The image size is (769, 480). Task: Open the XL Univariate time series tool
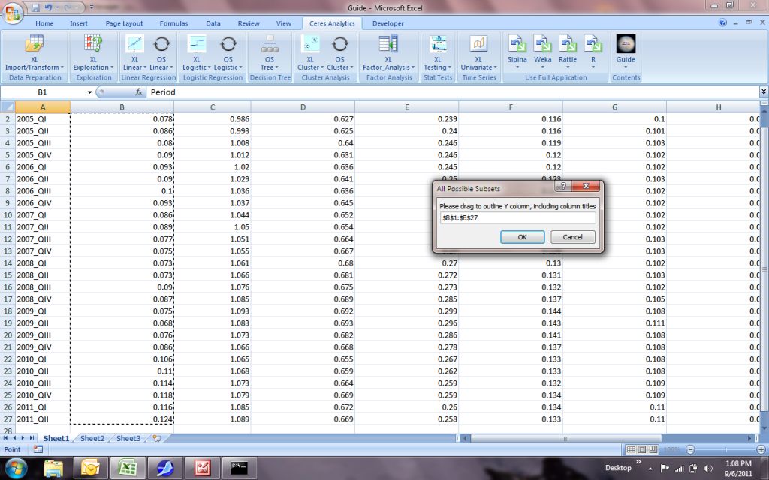click(478, 52)
